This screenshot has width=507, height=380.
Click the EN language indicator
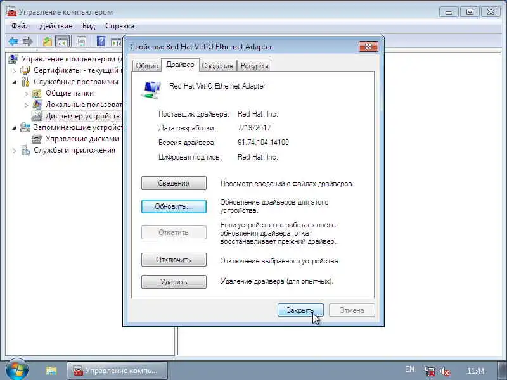click(409, 369)
